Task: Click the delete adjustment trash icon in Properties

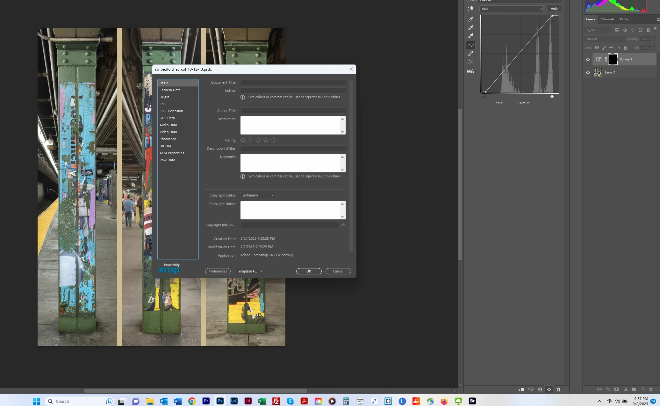Action: click(558, 389)
